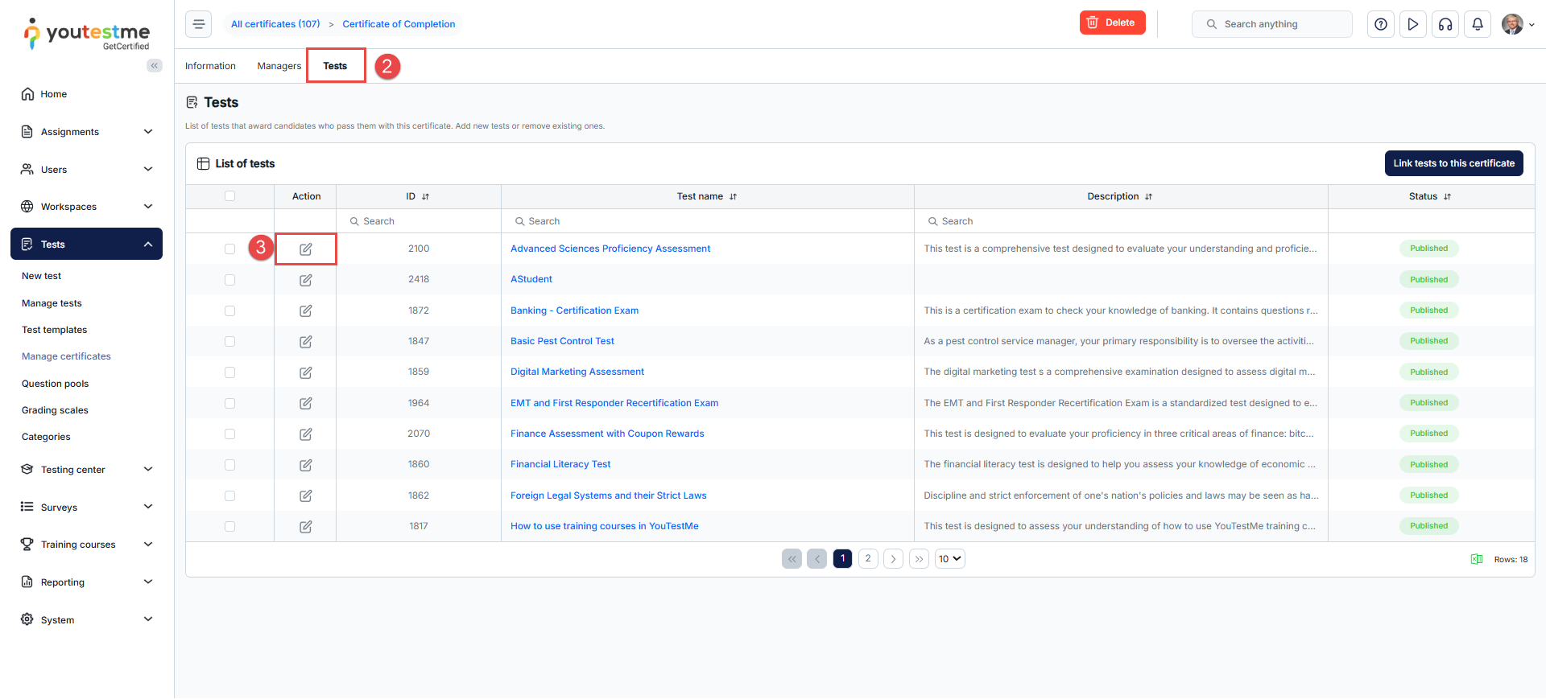Open the help question mark icon
This screenshot has width=1546, height=699.
(1381, 24)
